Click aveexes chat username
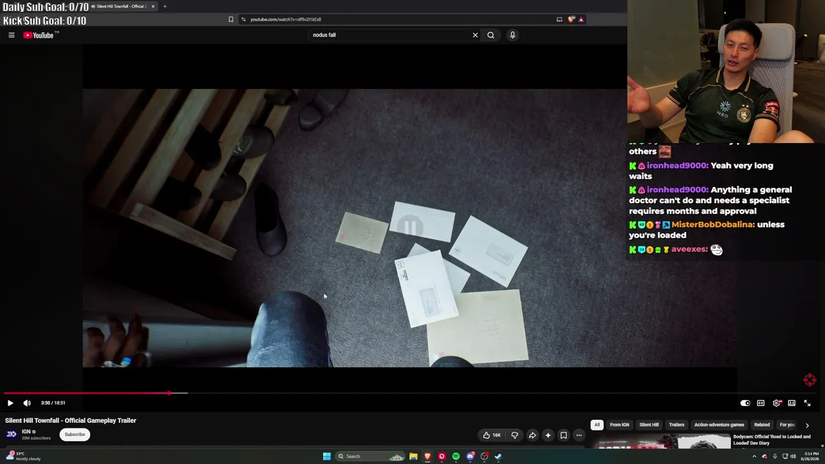825x464 pixels. point(690,249)
